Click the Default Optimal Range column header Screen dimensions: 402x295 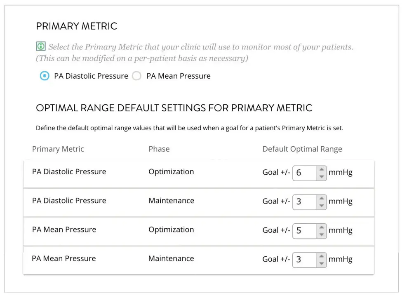click(302, 149)
